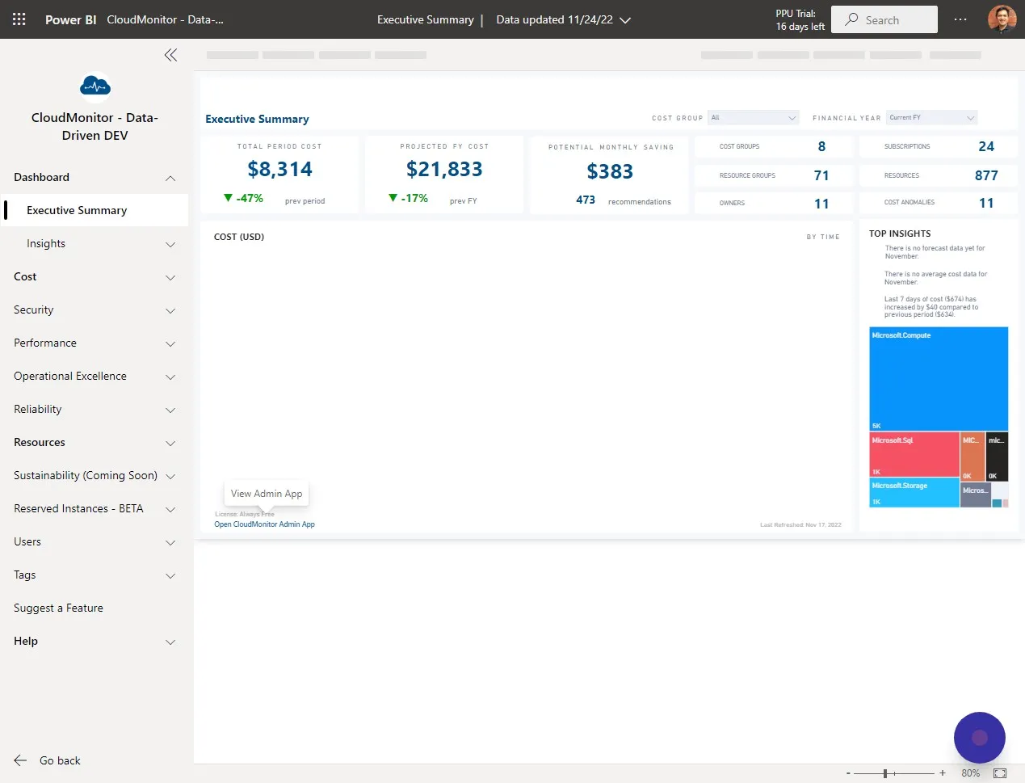Expand the Insights section
1025x783 pixels.
coord(170,244)
